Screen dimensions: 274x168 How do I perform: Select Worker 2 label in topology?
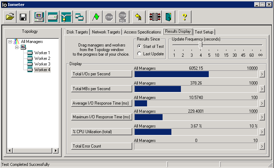click(x=42, y=58)
